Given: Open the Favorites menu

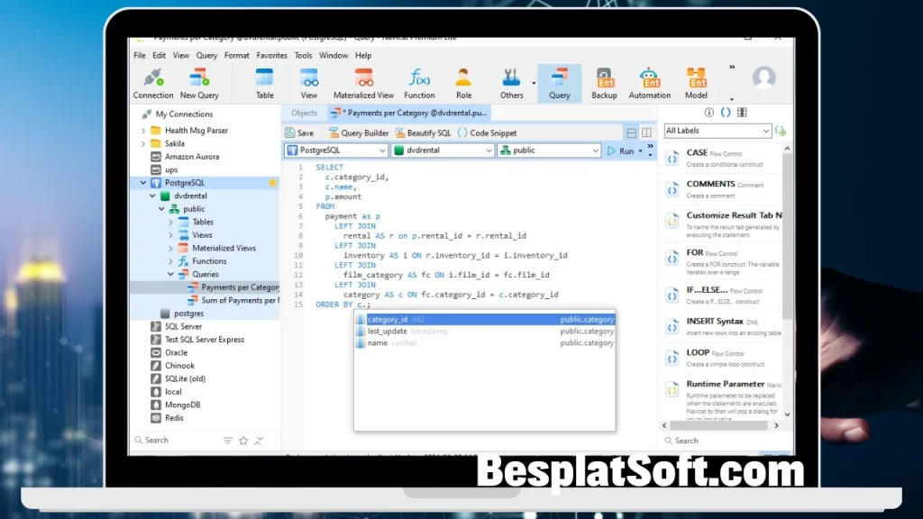Looking at the screenshot, I should 271,55.
